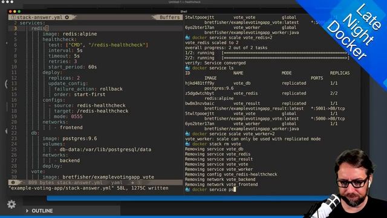Screen dimensions: 387x218
Task: Click 'failure_action: rollback' in editor
Action: click(88, 89)
